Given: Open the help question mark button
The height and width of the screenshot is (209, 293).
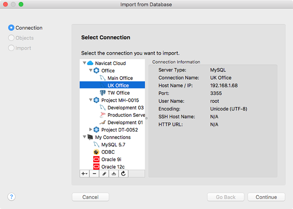Looking at the screenshot, I should 11,197.
